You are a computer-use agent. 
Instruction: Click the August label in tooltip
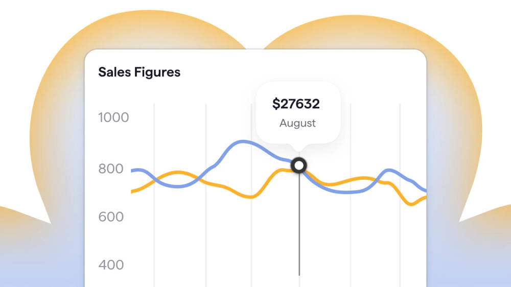pyautogui.click(x=297, y=123)
